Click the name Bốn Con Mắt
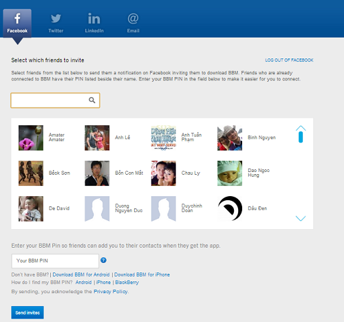This screenshot has height=322, width=344. coord(129,173)
